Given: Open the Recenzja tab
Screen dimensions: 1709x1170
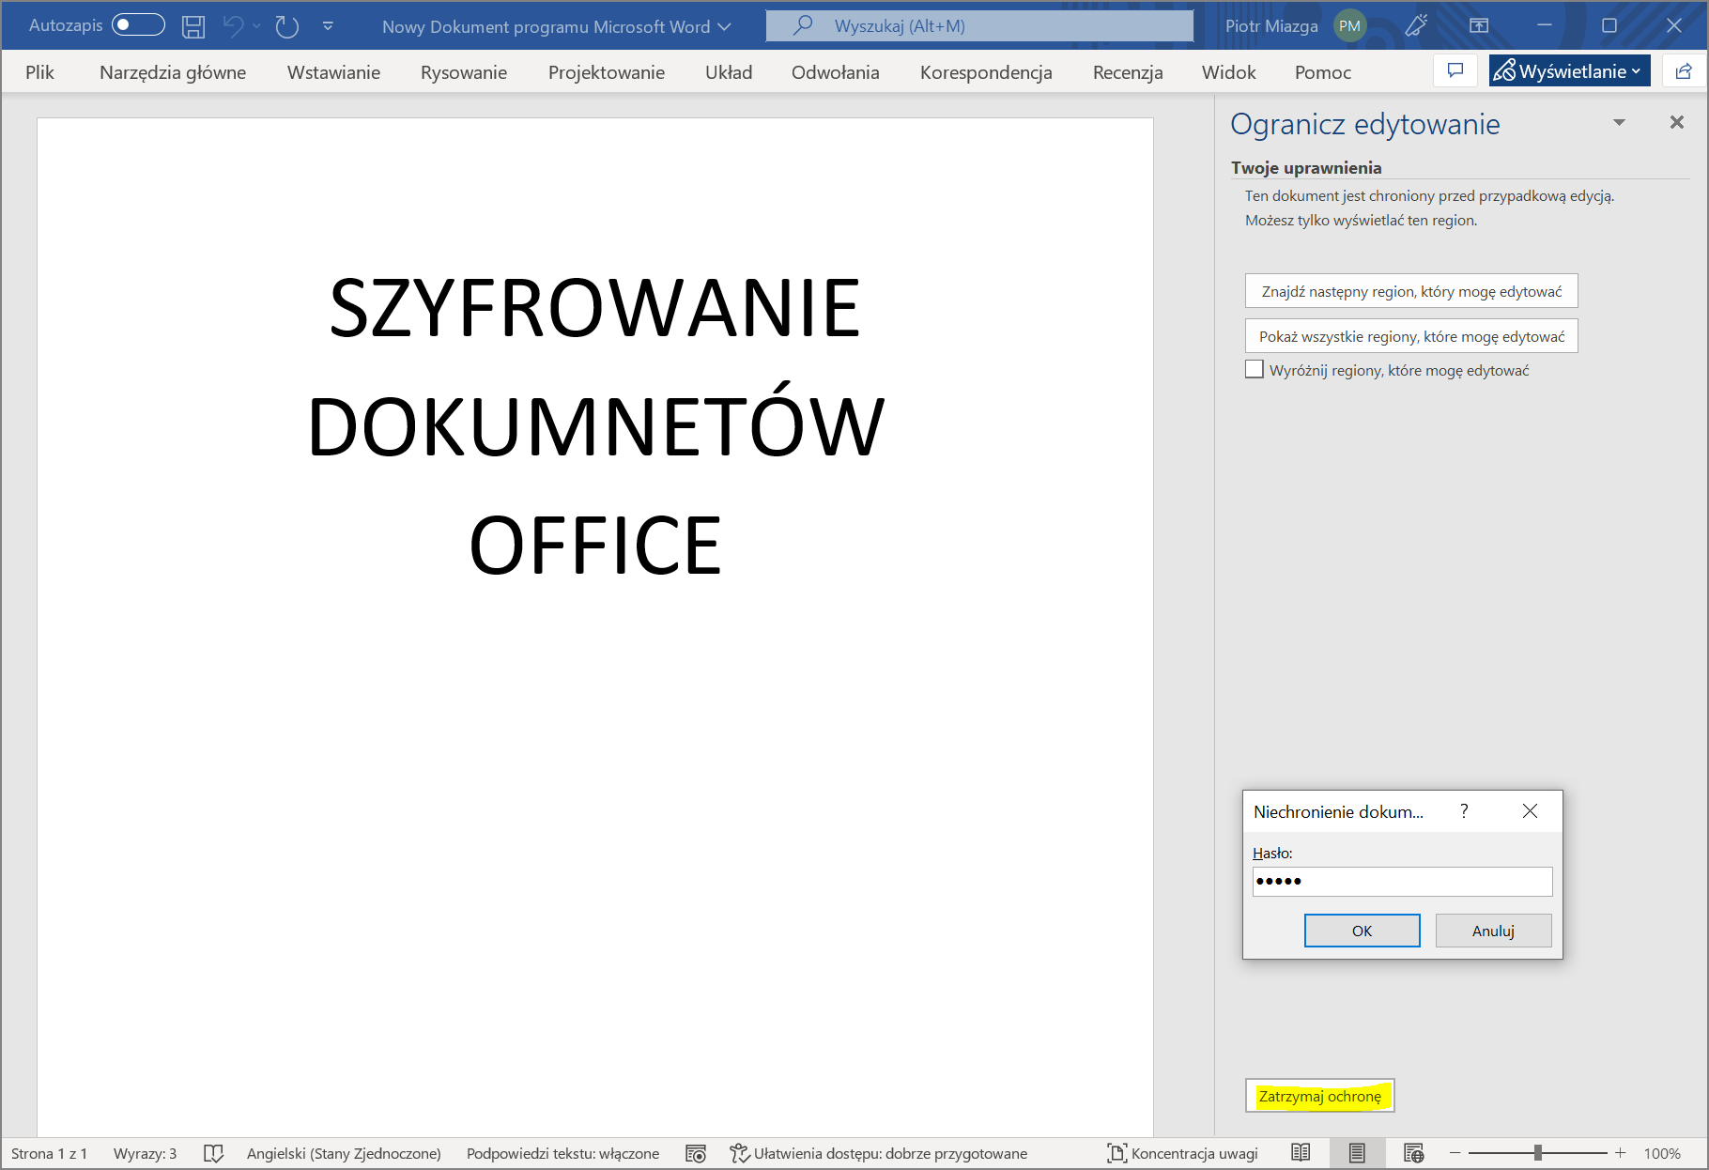Looking at the screenshot, I should (1128, 72).
